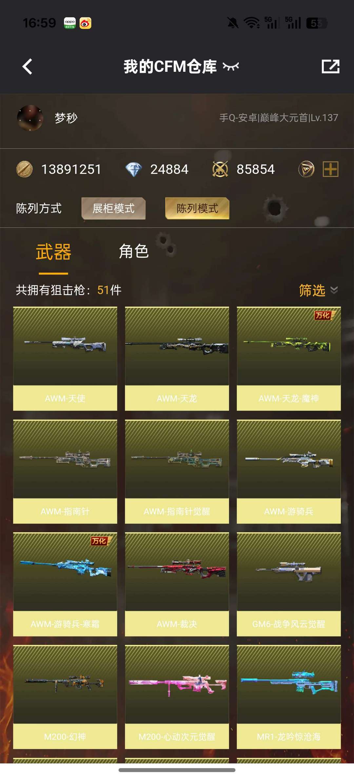Switch to 陈列模式 display mode

pos(197,208)
